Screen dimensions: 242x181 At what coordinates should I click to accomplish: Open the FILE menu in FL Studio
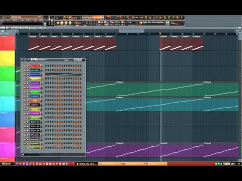click(4, 21)
